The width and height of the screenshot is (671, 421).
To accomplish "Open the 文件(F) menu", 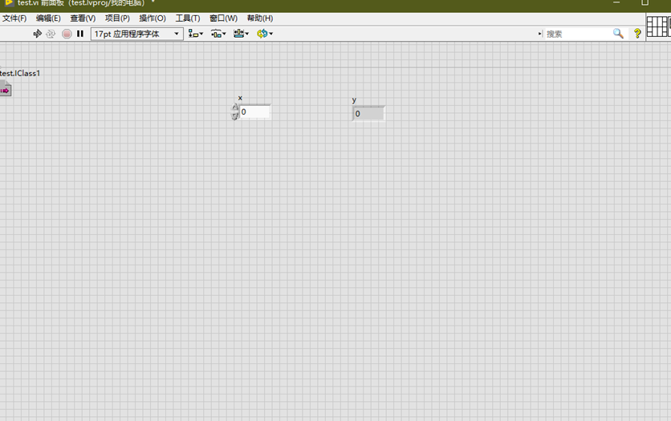I will (14, 18).
